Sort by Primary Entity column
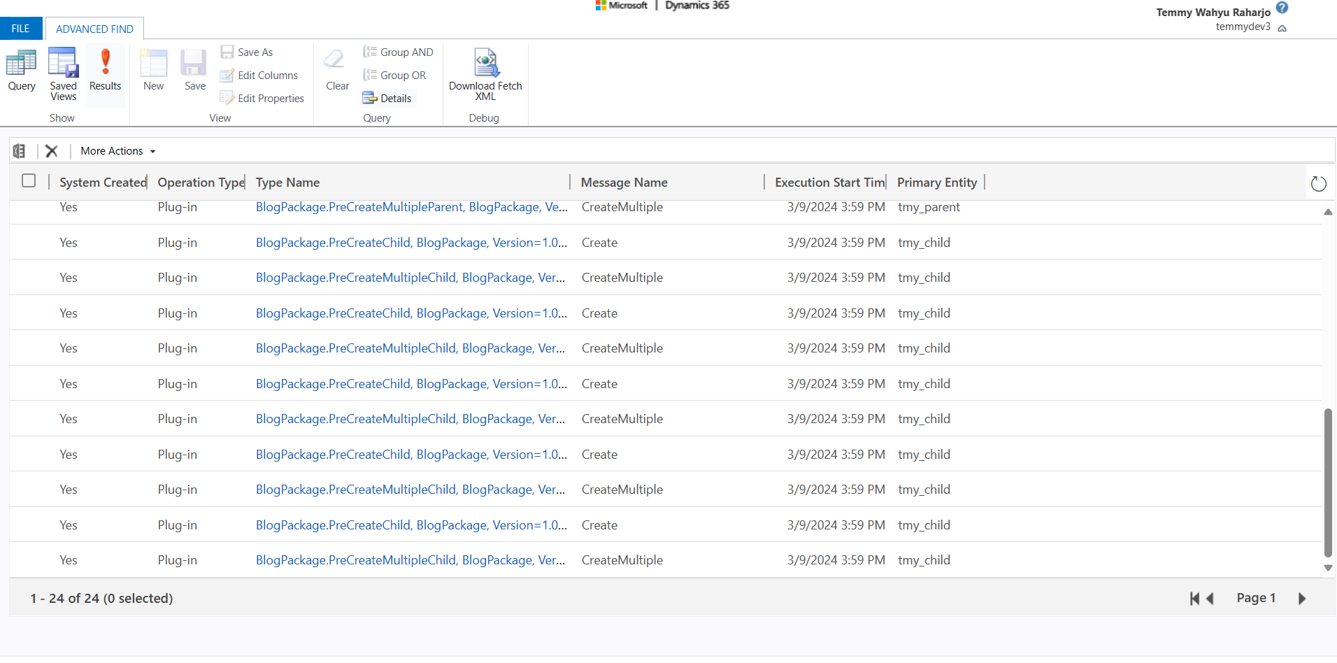The height and width of the screenshot is (663, 1337). tap(937, 183)
